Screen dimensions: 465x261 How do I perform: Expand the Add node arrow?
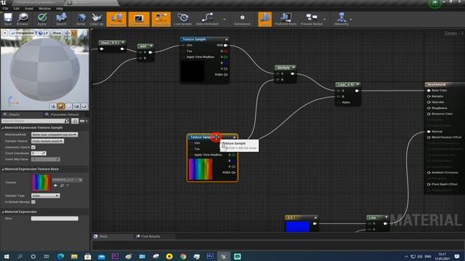point(151,46)
